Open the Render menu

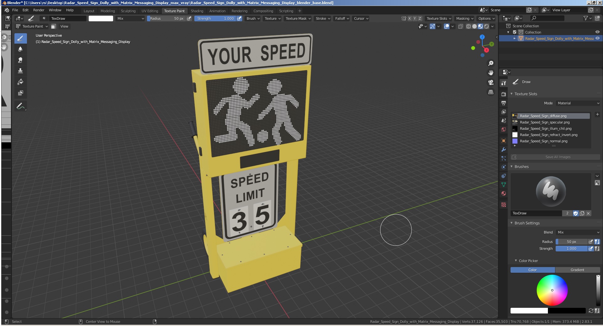coord(39,10)
